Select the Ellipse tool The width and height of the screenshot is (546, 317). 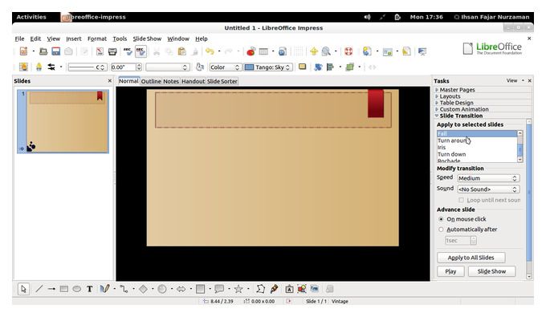[x=76, y=289]
